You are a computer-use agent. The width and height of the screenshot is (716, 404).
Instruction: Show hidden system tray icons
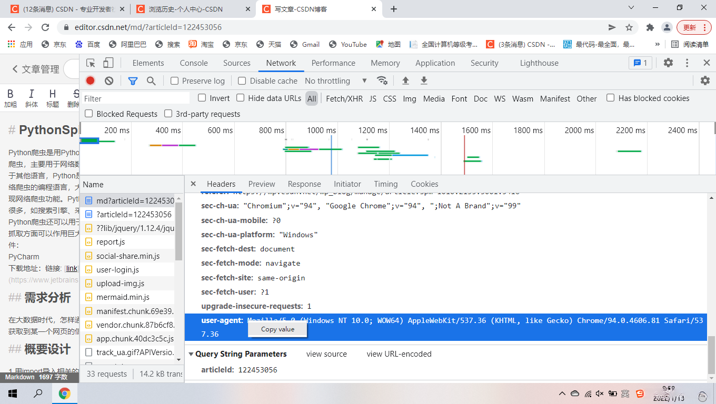[562, 393]
